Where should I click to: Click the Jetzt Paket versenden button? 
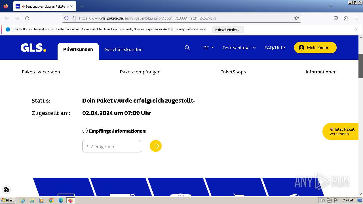[x=341, y=131]
